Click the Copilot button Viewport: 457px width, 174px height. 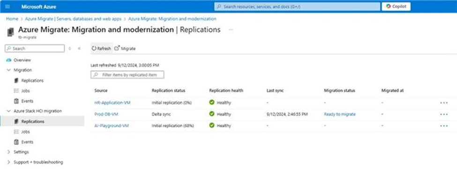396,7
